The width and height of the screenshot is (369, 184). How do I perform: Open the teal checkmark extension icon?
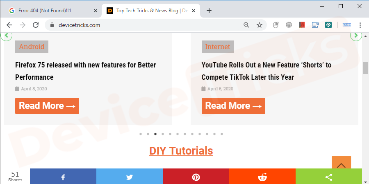click(328, 25)
